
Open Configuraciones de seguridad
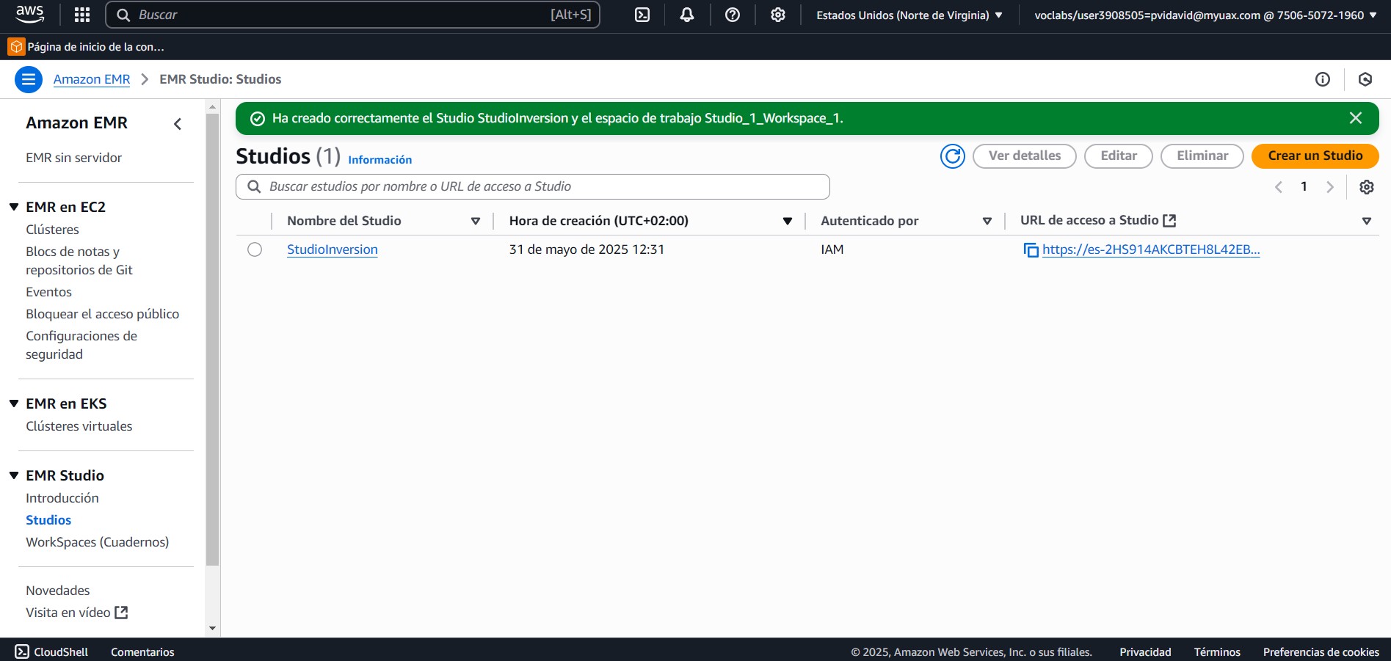[81, 345]
